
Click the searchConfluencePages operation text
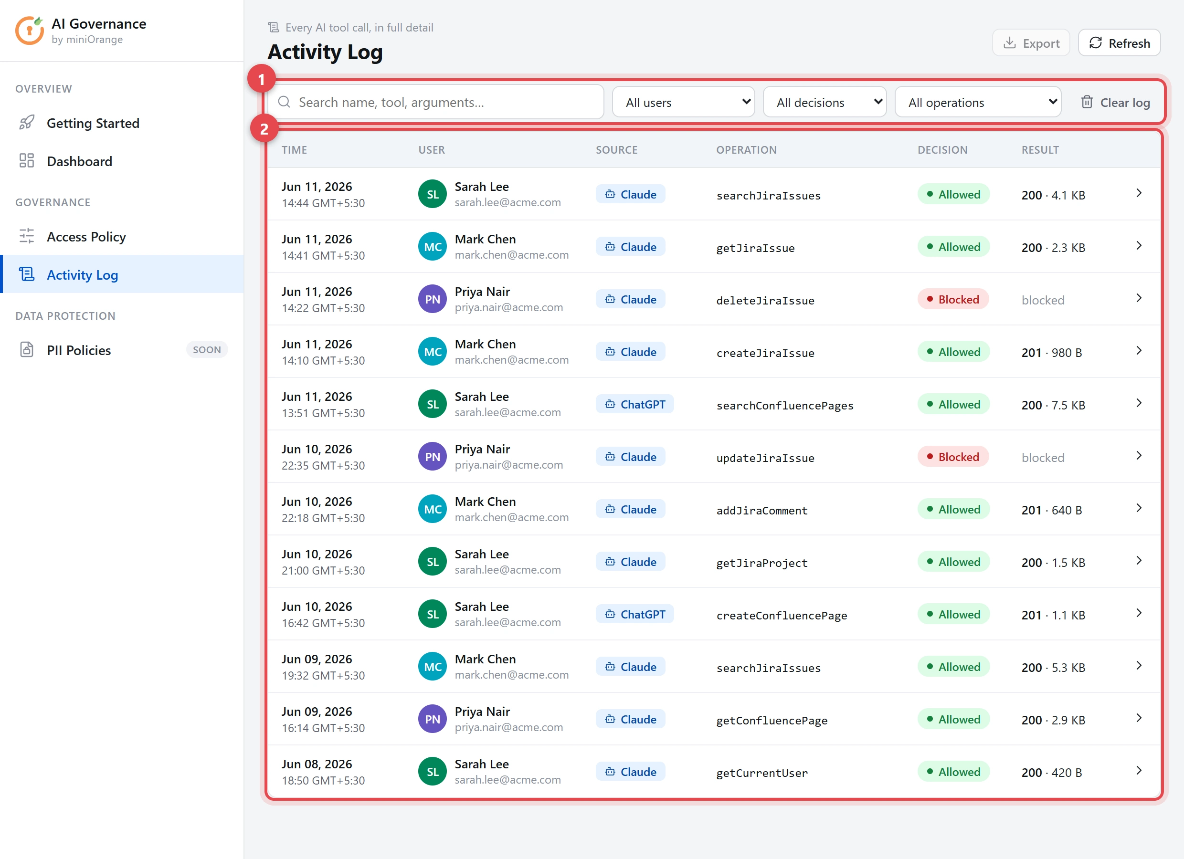pyautogui.click(x=784, y=406)
